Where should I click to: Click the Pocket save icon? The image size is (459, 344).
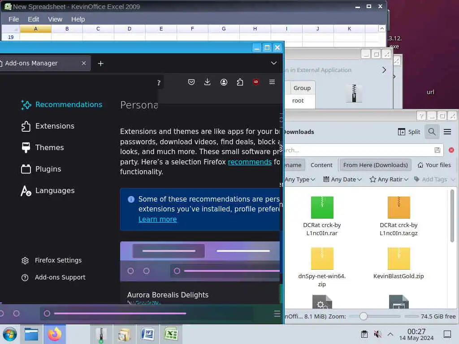coord(191,82)
